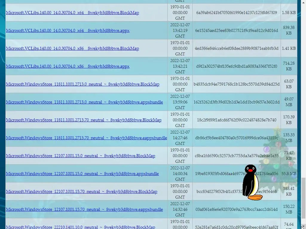Select hash db86cf5b8ee404780a0c57016999dce06a43189c
The image size is (306, 229).
[x=237, y=138]
